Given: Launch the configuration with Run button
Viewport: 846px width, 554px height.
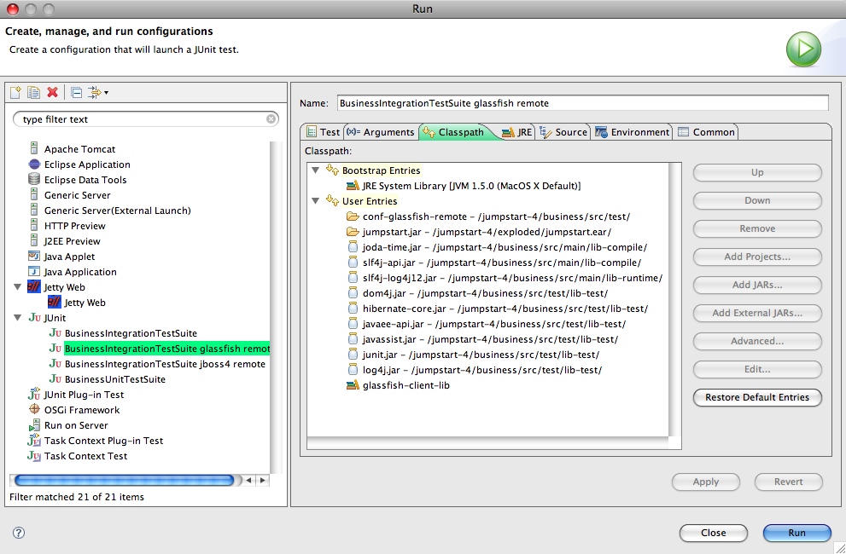Looking at the screenshot, I should point(796,533).
